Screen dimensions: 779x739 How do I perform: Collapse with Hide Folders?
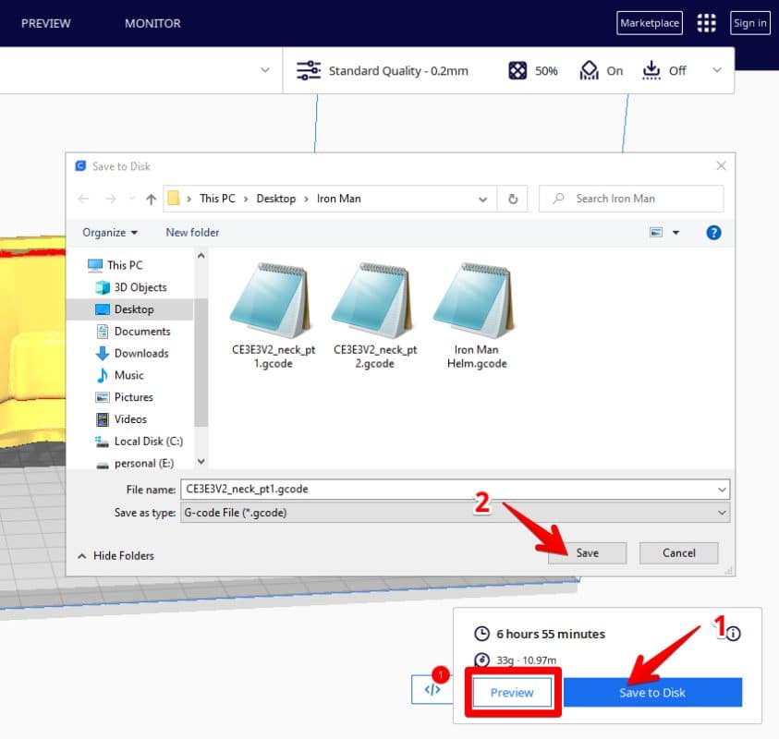116,556
